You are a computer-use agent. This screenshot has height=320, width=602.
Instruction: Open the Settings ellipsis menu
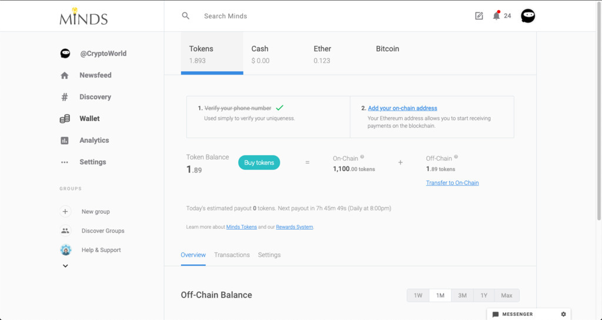coord(65,162)
